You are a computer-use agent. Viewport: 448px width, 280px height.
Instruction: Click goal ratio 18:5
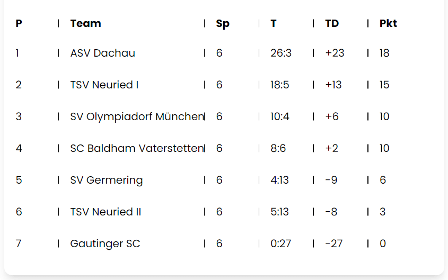tap(280, 85)
